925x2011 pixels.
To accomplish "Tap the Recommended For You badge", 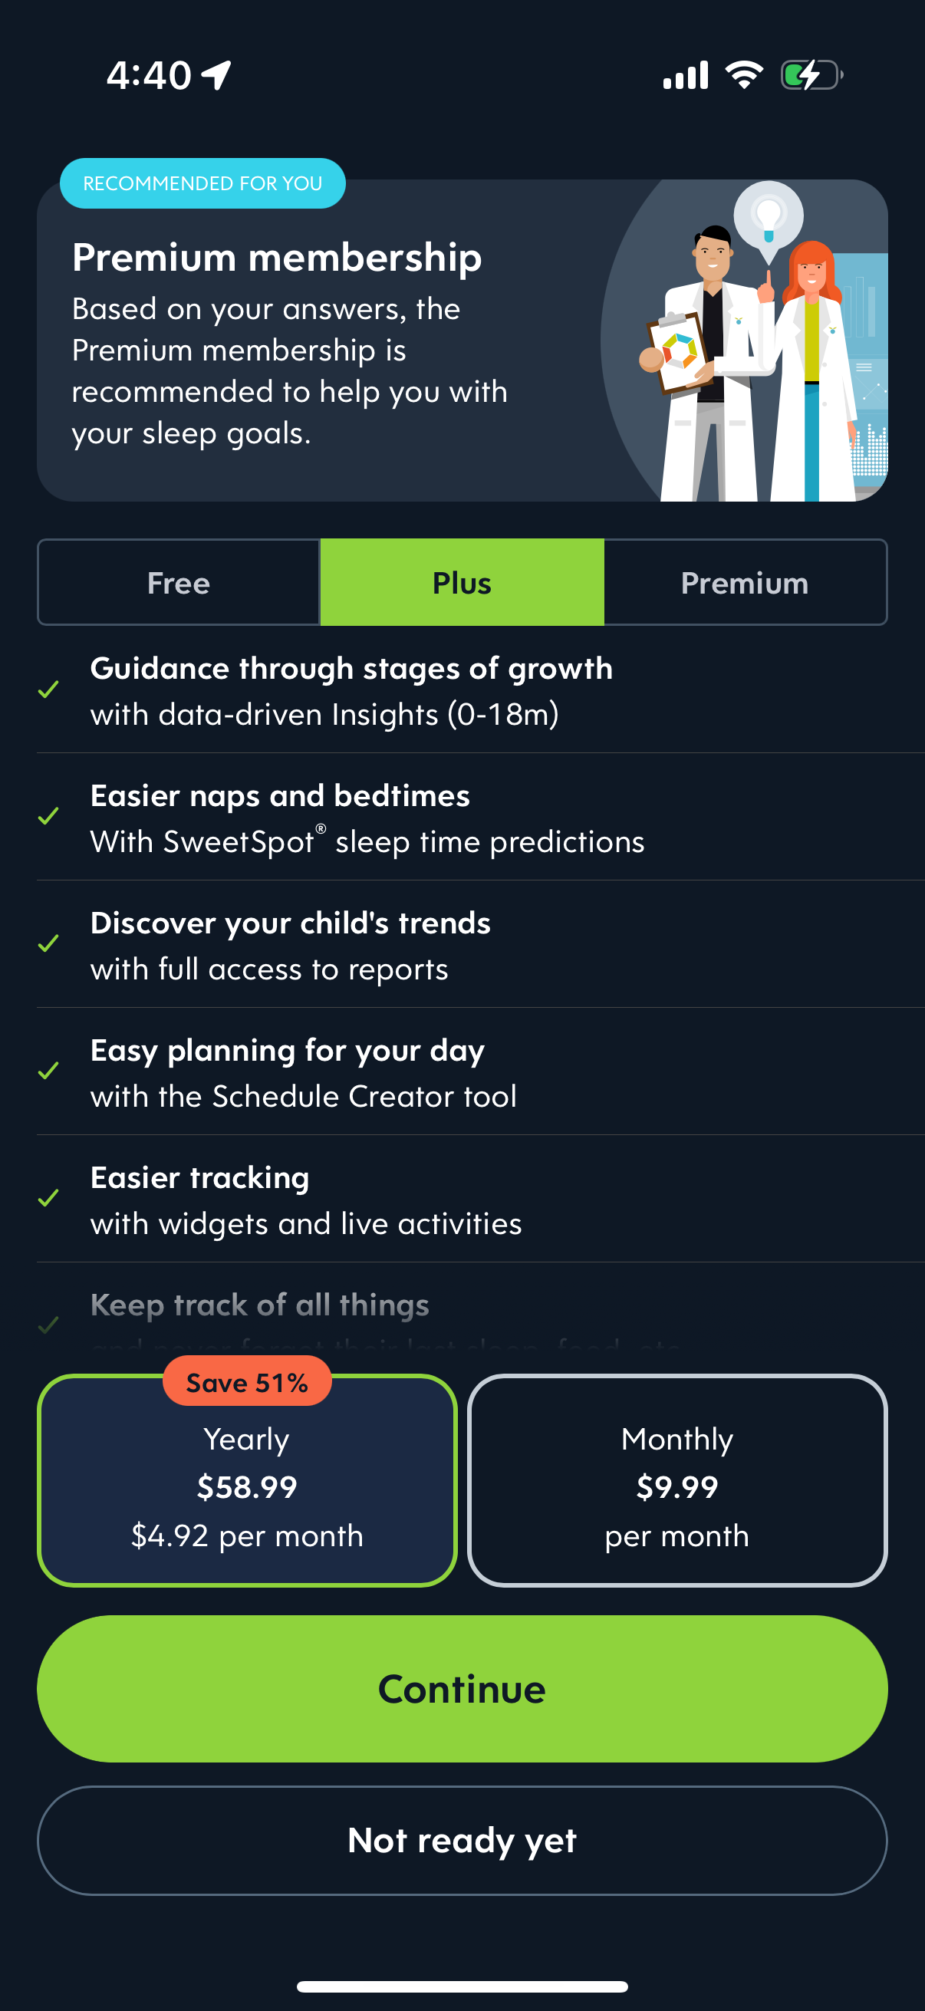I will point(202,183).
